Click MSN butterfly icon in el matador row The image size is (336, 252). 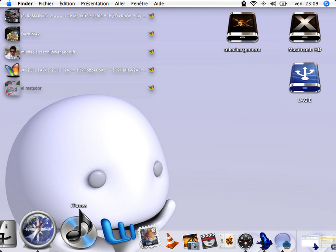pos(151,88)
